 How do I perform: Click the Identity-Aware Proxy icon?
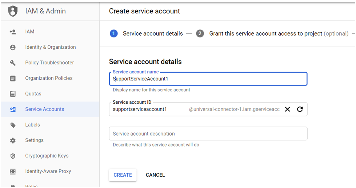(x=13, y=171)
